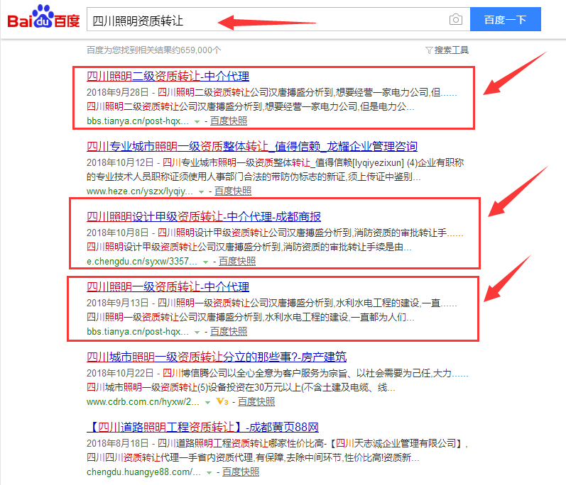
Task: Expand dropdown arrow next to e.chengdu.cn URL
Action: click(205, 262)
